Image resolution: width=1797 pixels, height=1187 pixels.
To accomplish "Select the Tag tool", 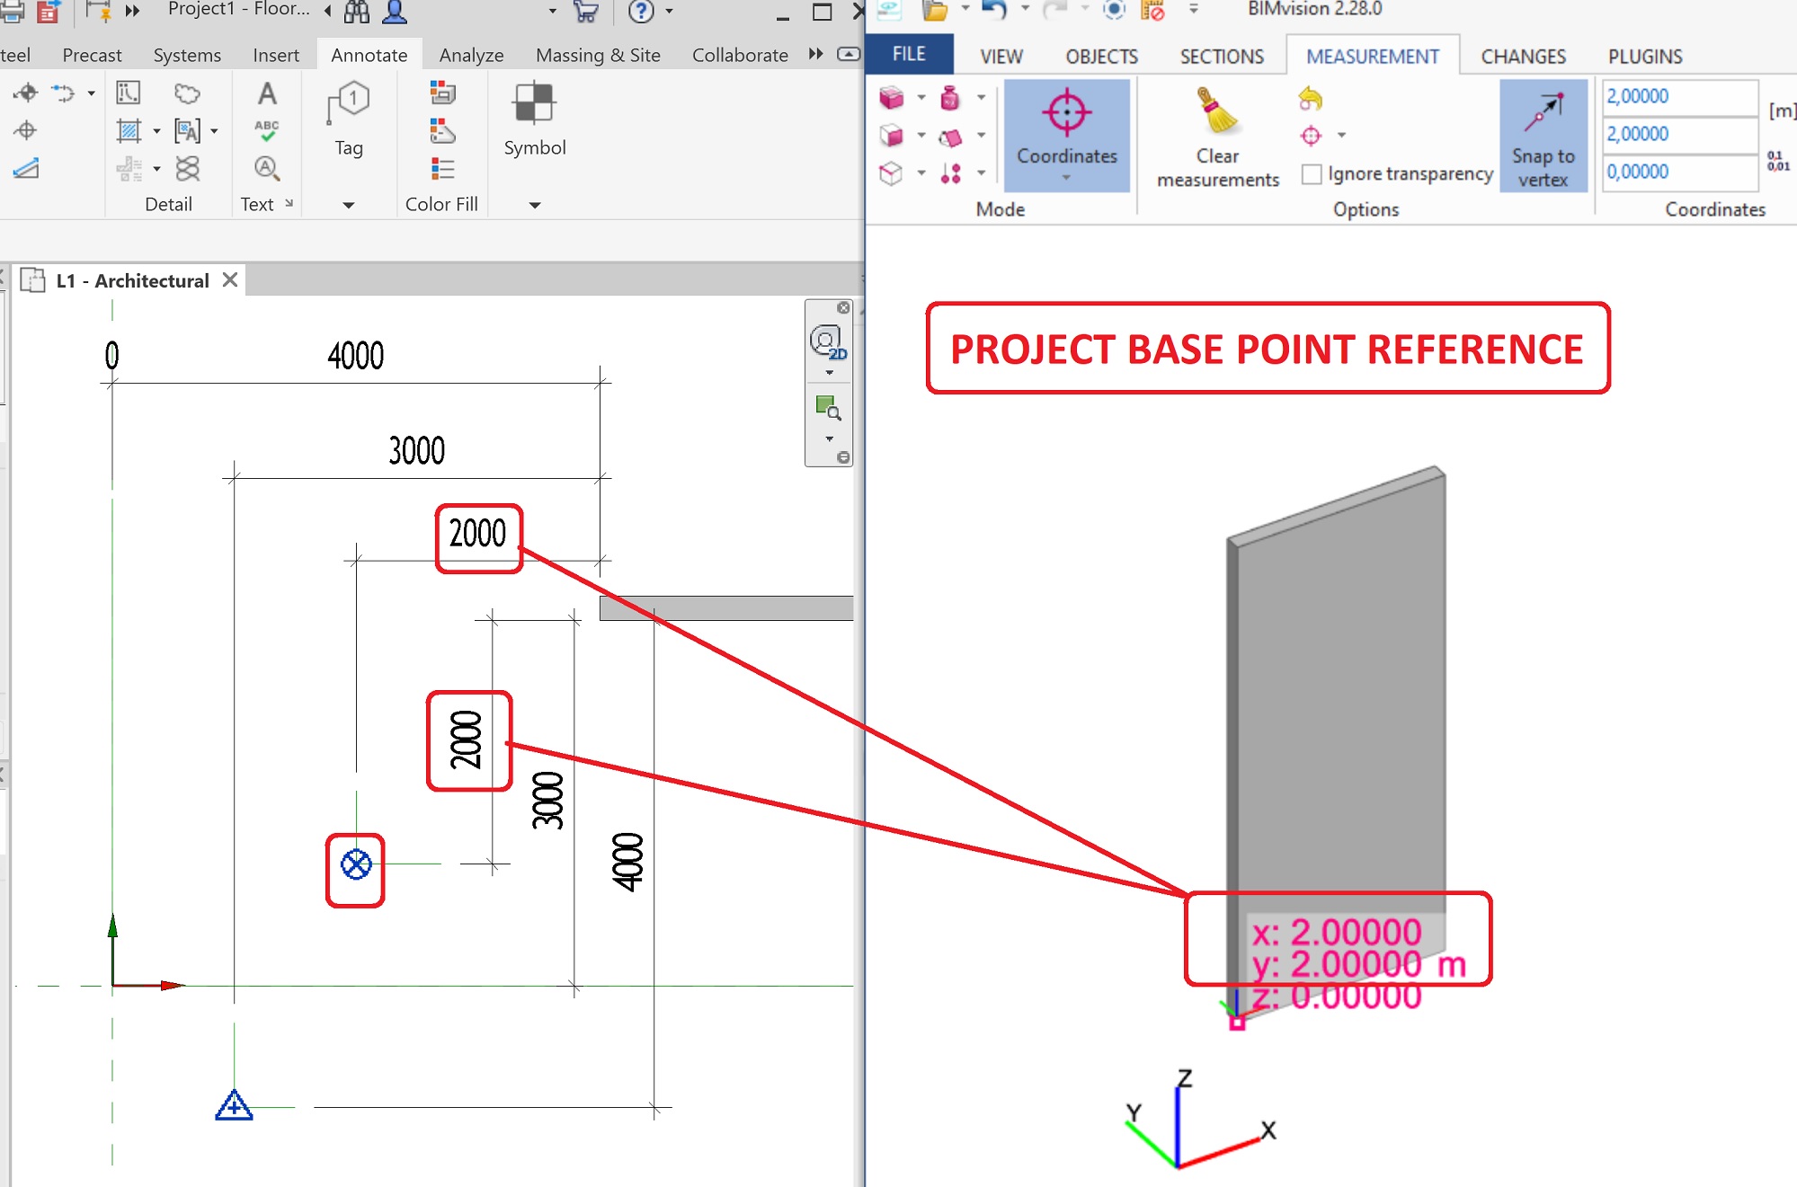I will click(x=349, y=117).
